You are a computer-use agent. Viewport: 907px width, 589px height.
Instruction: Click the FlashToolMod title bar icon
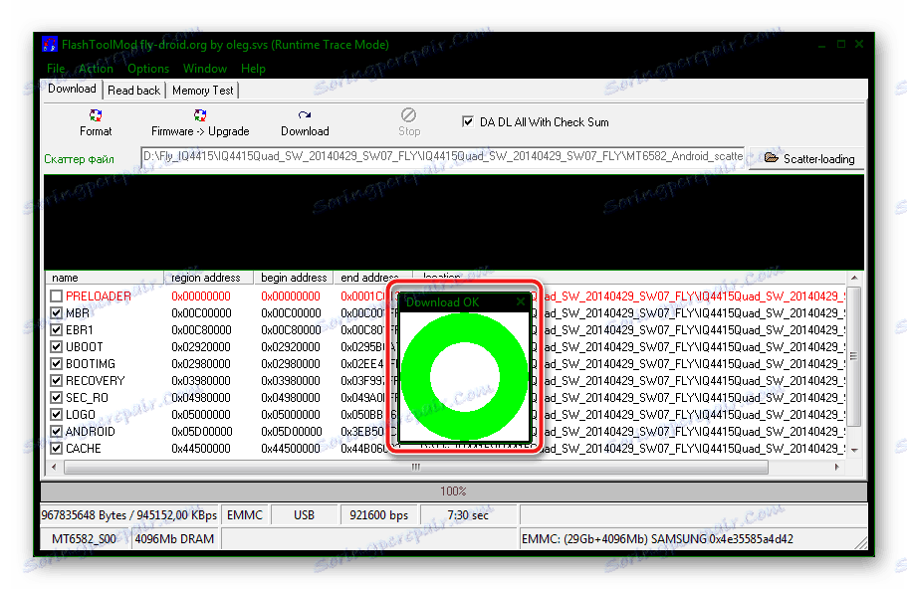(x=49, y=44)
